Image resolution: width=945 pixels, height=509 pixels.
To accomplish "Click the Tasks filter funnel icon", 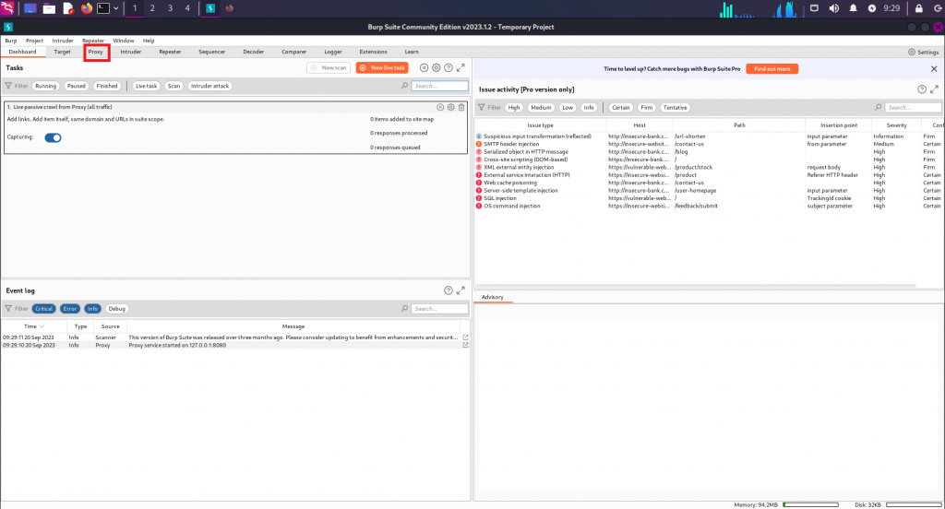I will [x=8, y=86].
